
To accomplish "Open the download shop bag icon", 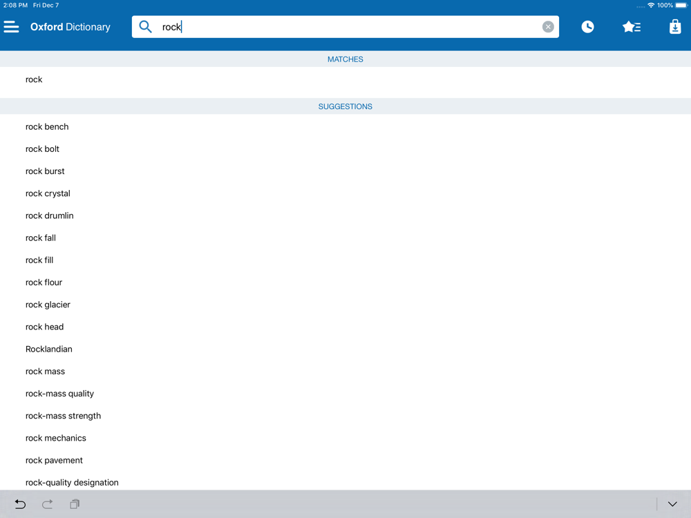I will click(675, 27).
